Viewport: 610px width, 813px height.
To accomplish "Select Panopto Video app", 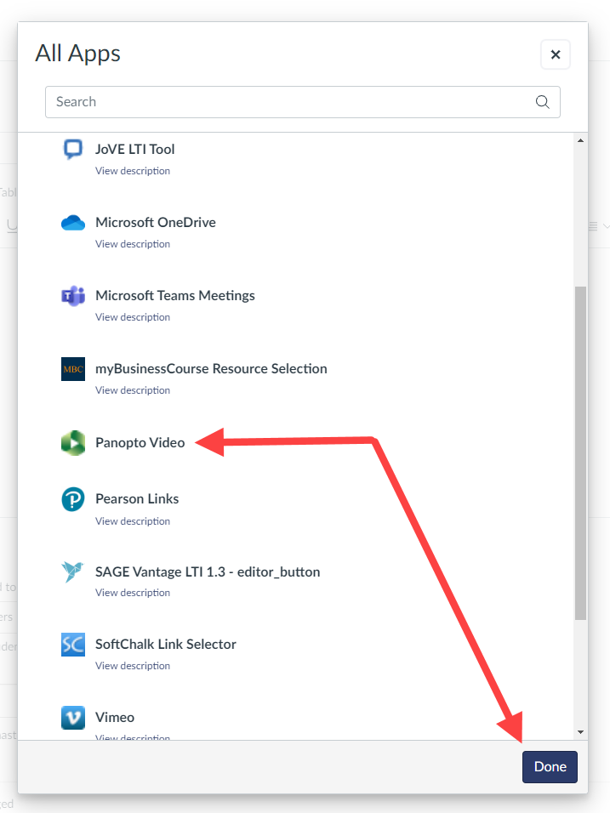I will pos(140,442).
